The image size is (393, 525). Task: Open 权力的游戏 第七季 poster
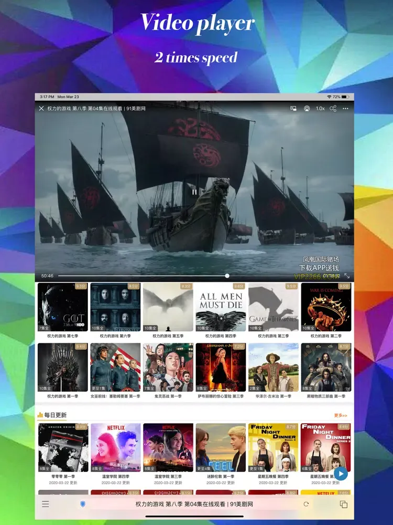63,307
